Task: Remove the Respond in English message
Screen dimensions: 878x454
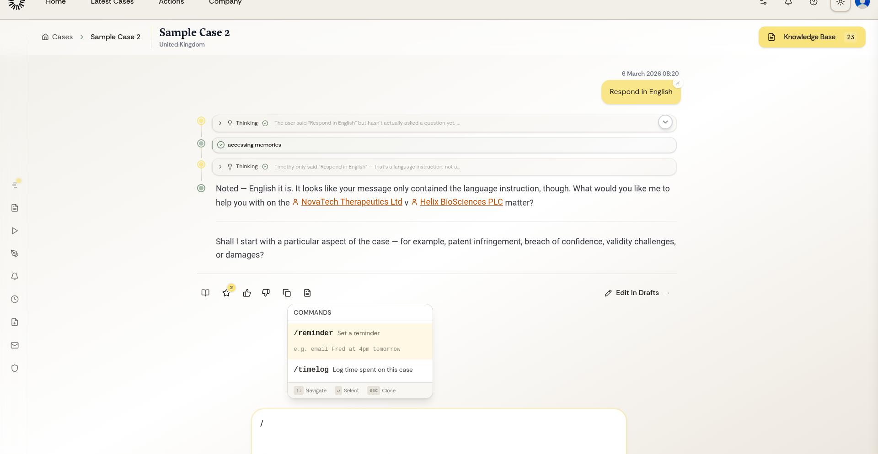Action: click(x=677, y=83)
